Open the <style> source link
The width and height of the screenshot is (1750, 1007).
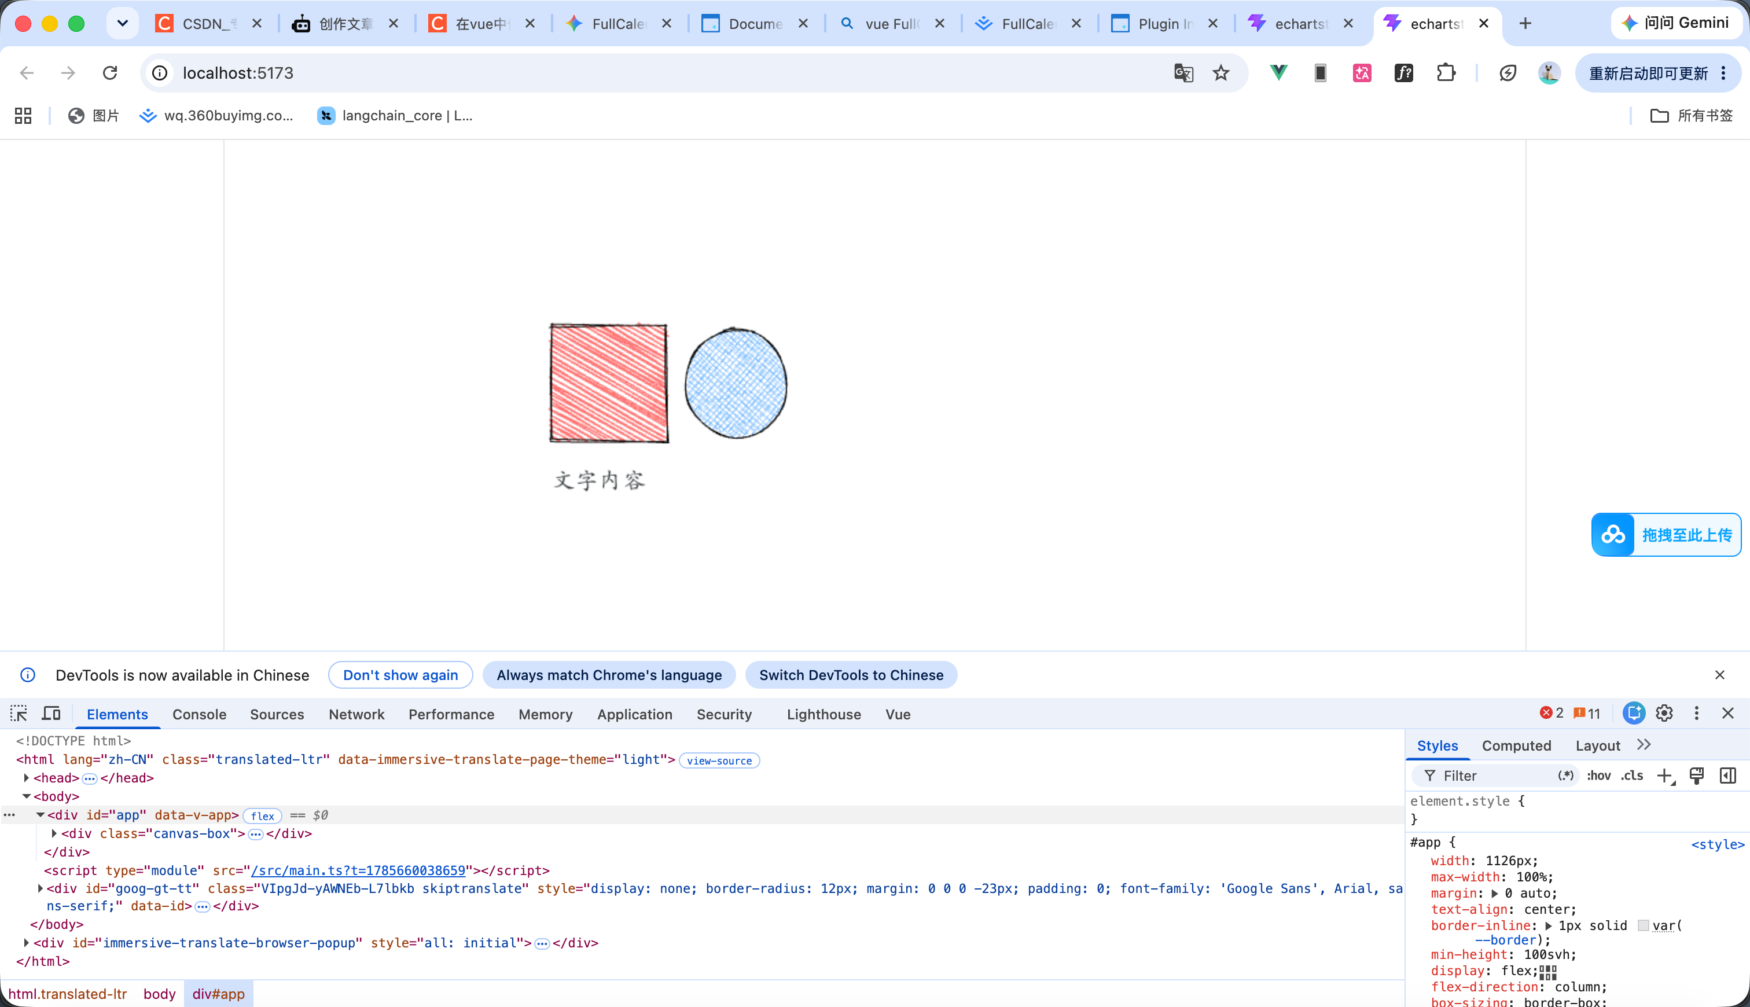click(x=1718, y=844)
